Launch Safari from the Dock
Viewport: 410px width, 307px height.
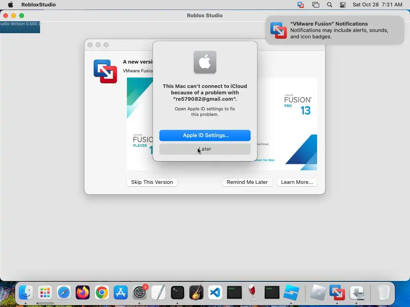64,292
